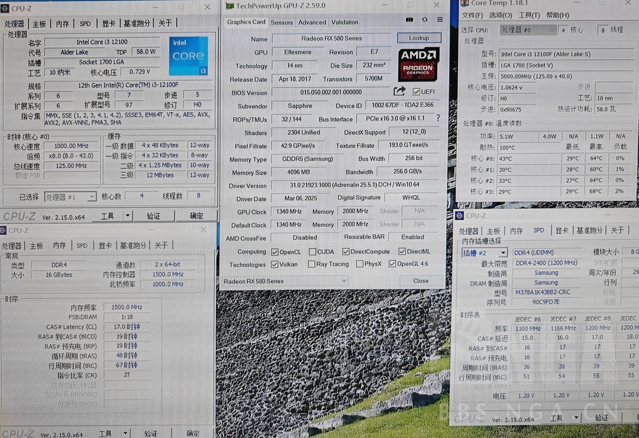Click the 验证 button in top CPU-Z window

tap(153, 216)
